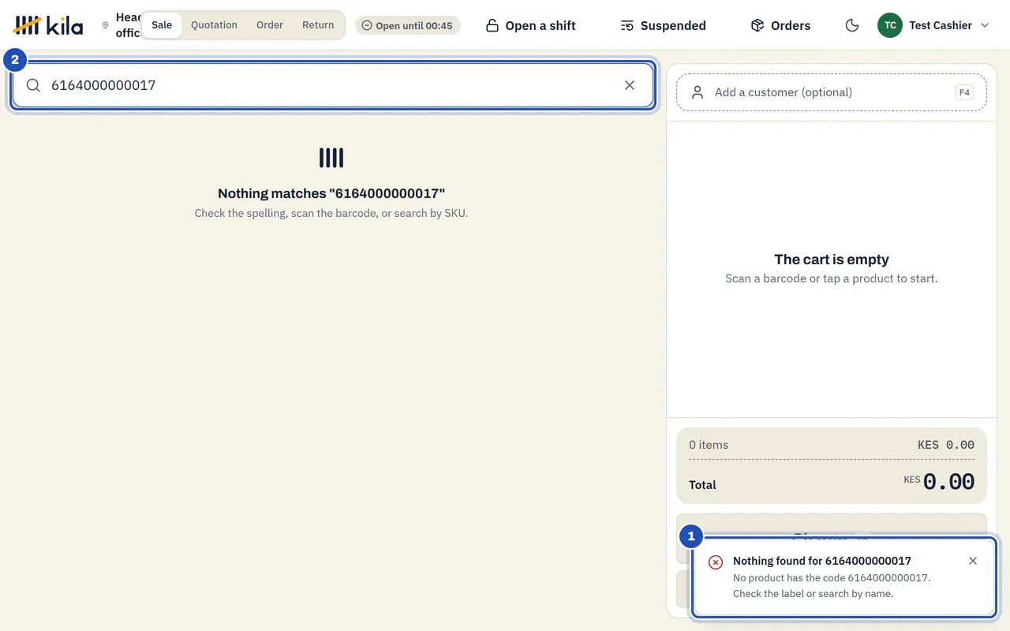Click the Total label

click(702, 485)
